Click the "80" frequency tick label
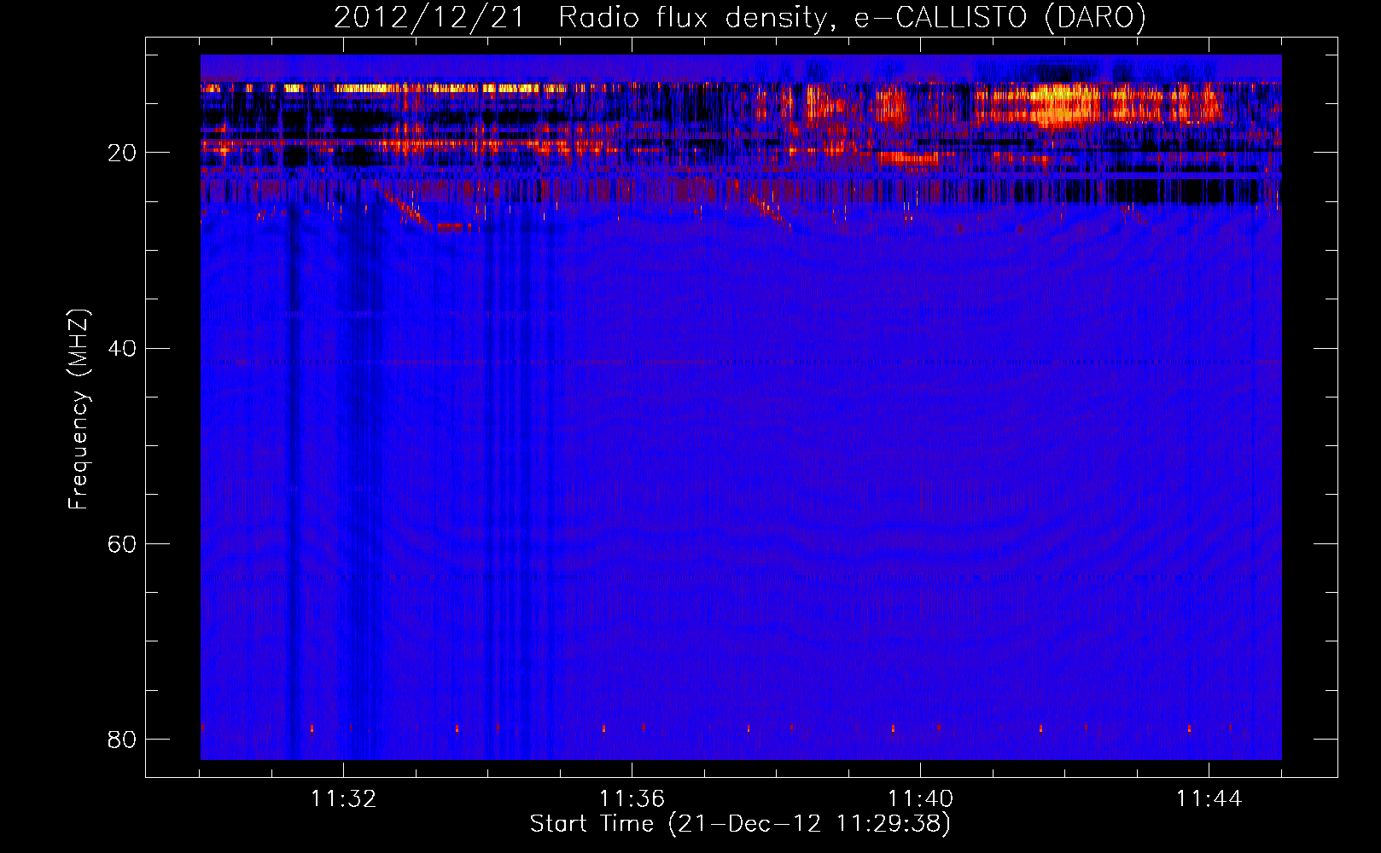 pyautogui.click(x=122, y=739)
